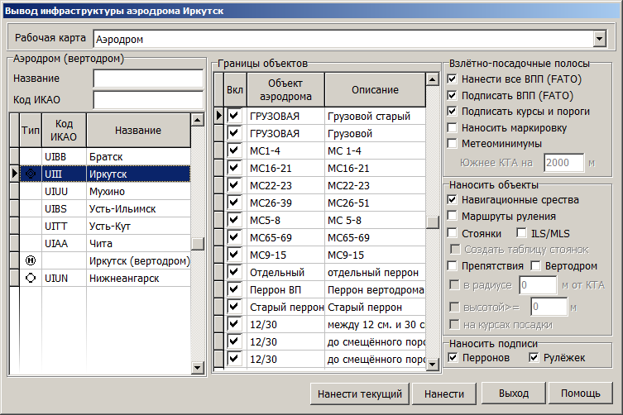Open the Рабочая карта dropdown
The width and height of the screenshot is (623, 415).
tap(600, 38)
